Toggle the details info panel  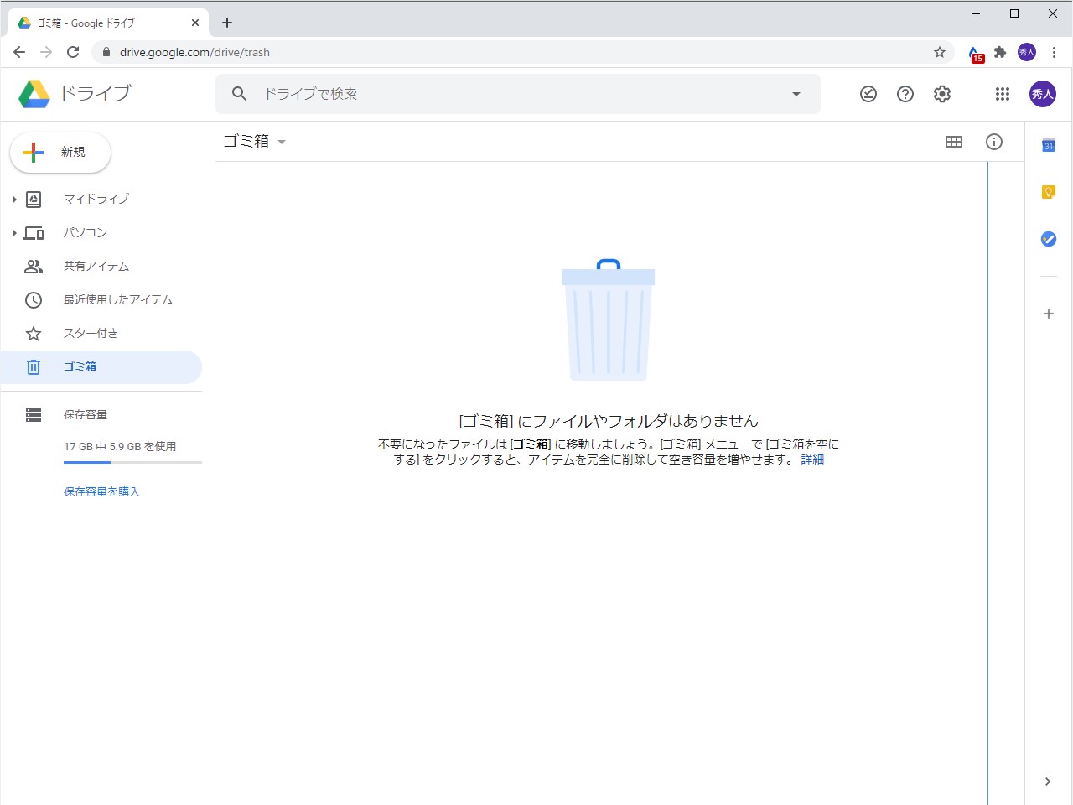click(994, 141)
